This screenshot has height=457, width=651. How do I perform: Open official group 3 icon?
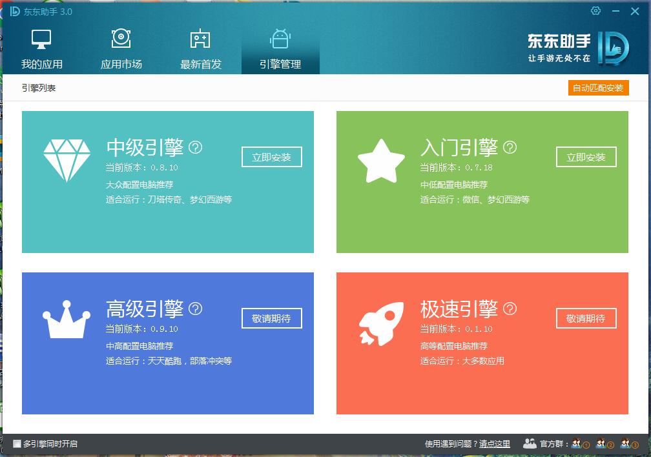tap(629, 443)
